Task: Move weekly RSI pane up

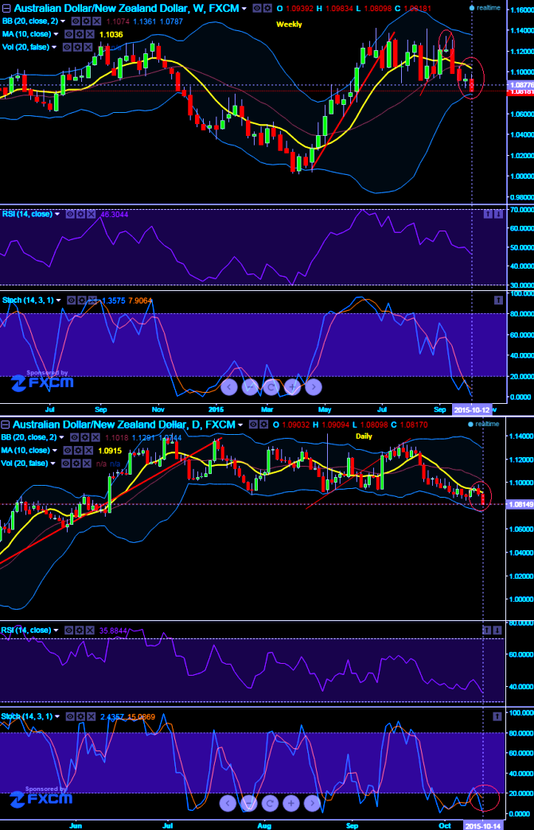Action: point(488,214)
